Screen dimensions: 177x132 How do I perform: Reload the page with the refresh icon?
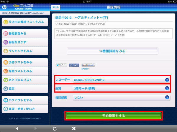[55, 128]
